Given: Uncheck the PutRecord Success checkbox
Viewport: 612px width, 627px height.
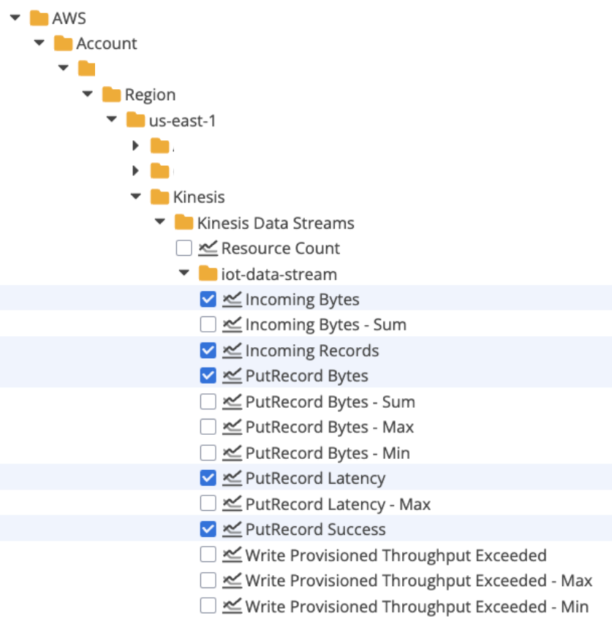Looking at the screenshot, I should click(208, 530).
